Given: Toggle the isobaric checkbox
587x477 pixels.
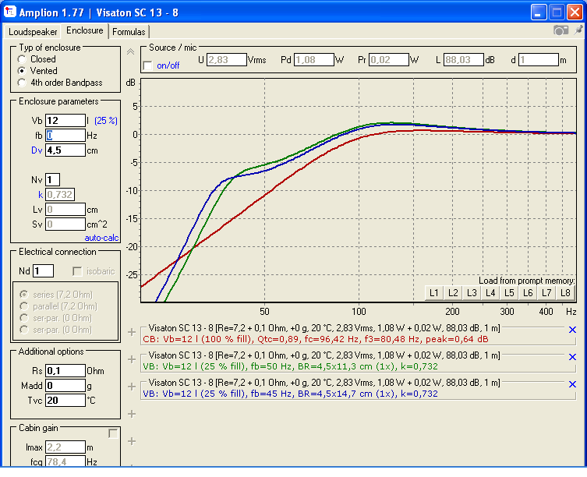Looking at the screenshot, I should pyautogui.click(x=77, y=271).
